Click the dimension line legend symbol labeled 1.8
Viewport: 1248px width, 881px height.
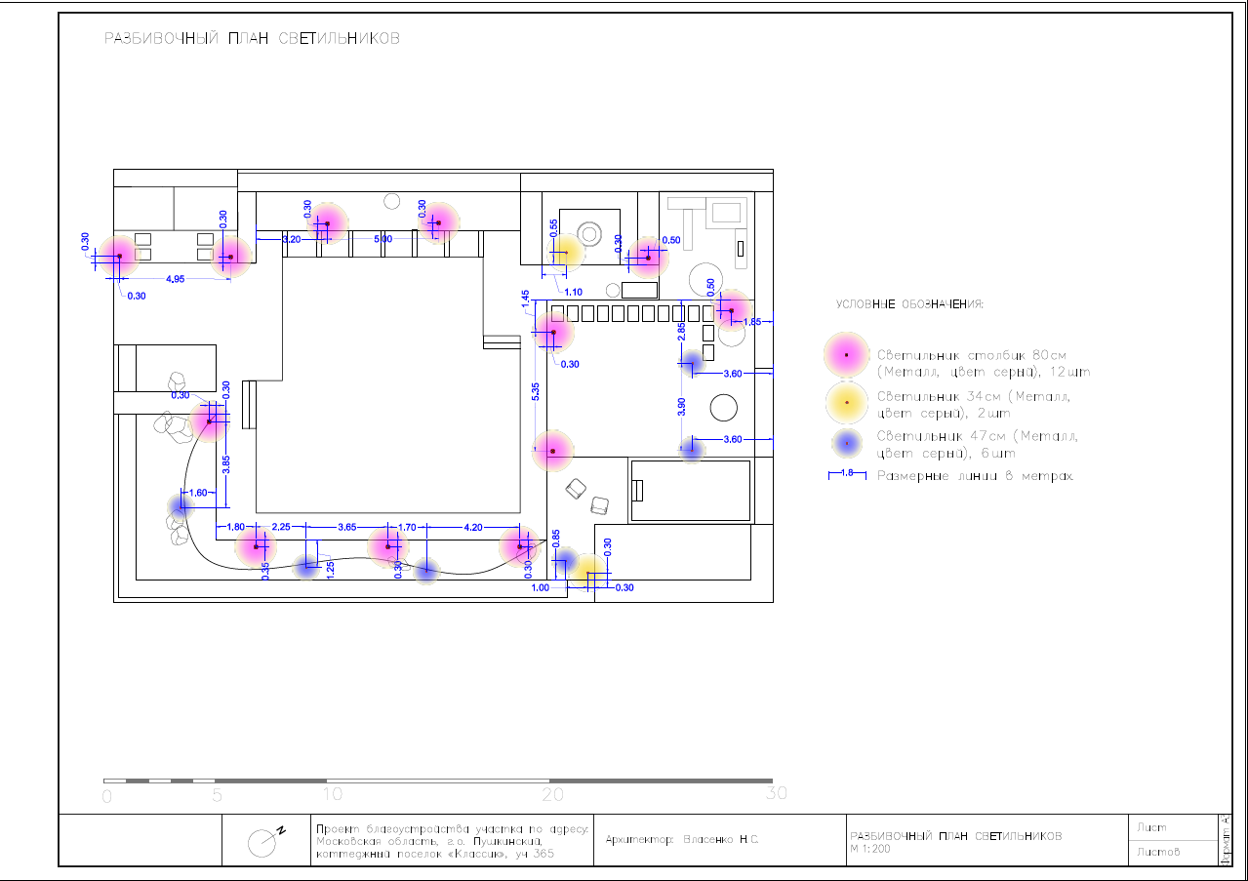[x=846, y=475]
